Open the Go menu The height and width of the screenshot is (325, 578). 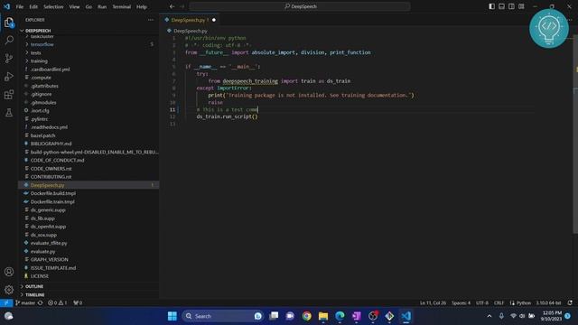pos(89,6)
